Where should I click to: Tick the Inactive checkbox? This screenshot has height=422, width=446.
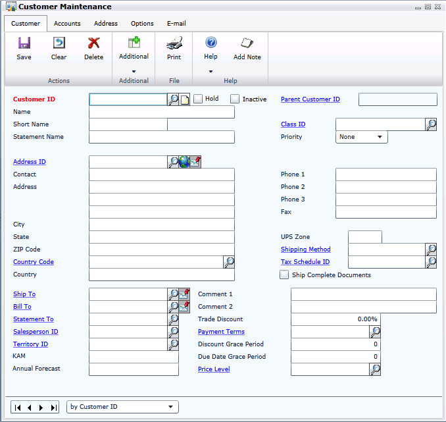(235, 99)
